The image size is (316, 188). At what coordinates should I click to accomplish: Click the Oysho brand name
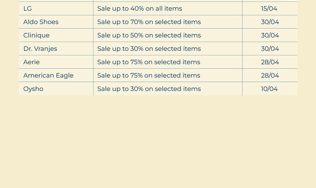33,89
